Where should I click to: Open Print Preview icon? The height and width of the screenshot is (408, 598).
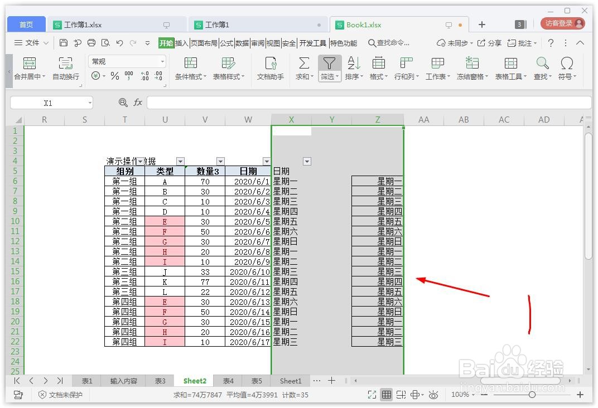point(105,43)
